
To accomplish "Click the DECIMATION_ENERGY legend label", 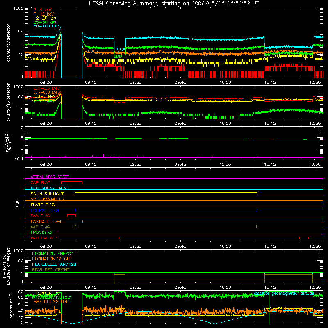I will [52, 253].
